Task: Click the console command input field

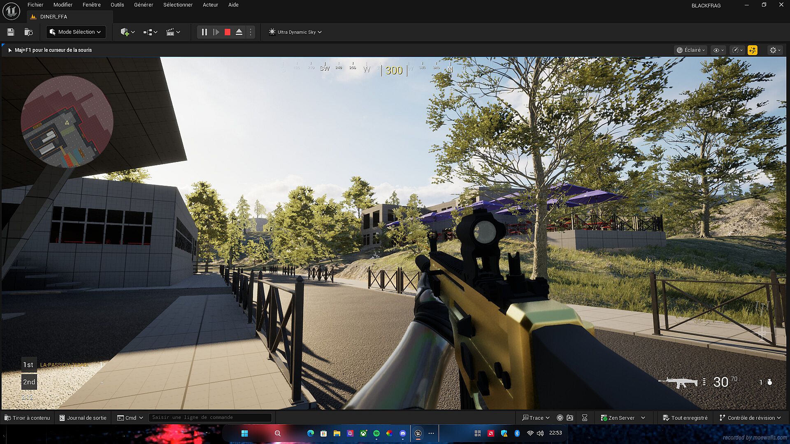Action: (210, 418)
